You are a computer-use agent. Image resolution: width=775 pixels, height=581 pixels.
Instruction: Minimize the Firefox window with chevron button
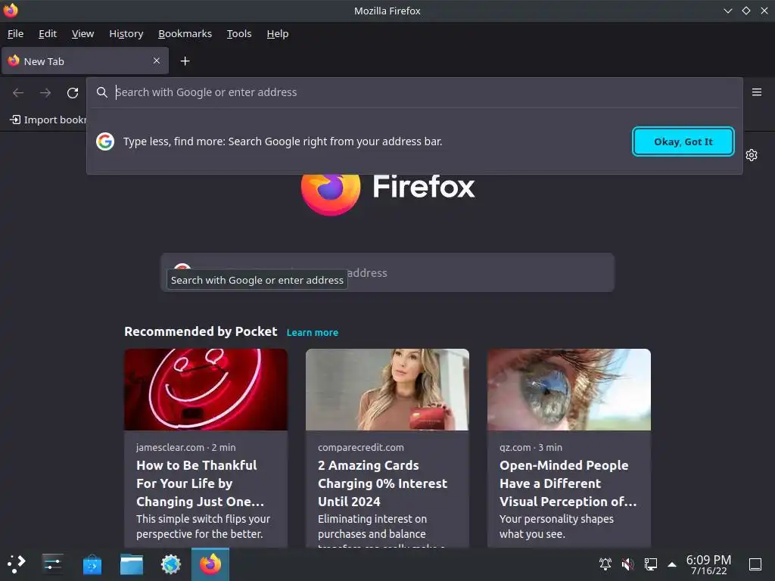pyautogui.click(x=727, y=11)
